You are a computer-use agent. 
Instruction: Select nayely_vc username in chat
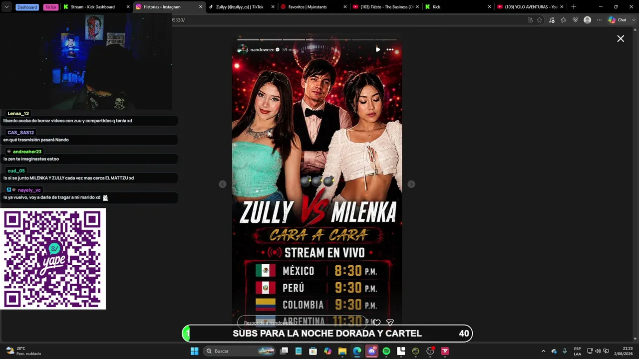pos(29,190)
